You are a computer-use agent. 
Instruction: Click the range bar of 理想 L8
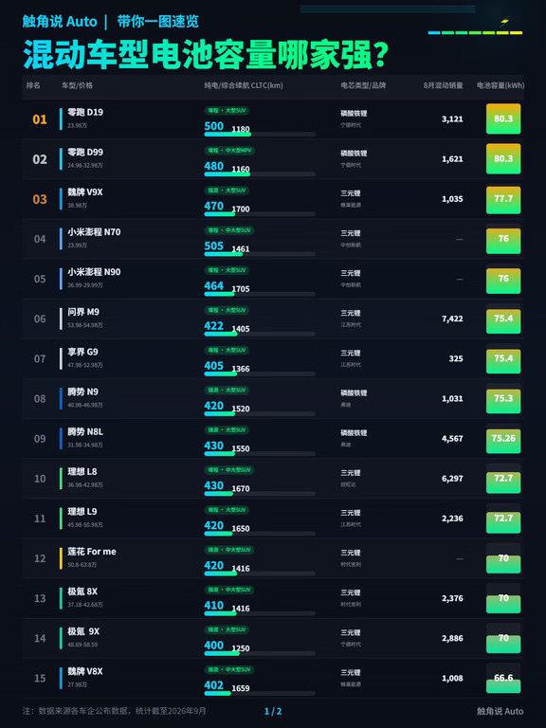[x=260, y=494]
